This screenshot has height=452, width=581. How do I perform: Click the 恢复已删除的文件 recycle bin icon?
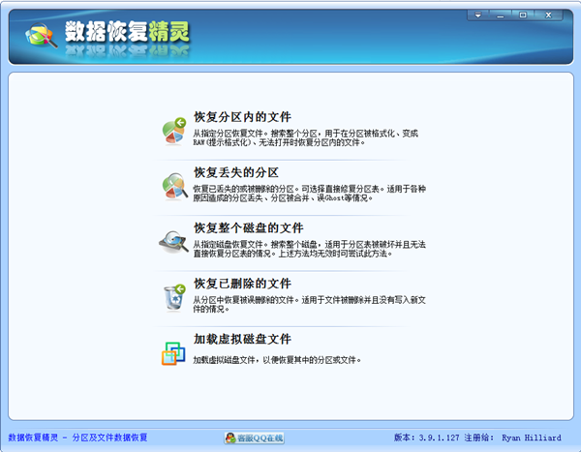tap(174, 295)
